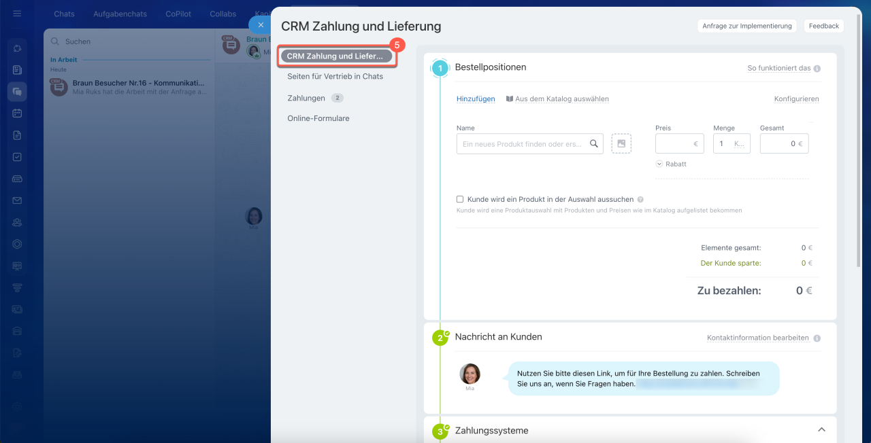Viewport: 871px width, 443px height.
Task: Click the product image placeholder icon
Action: [x=621, y=143]
